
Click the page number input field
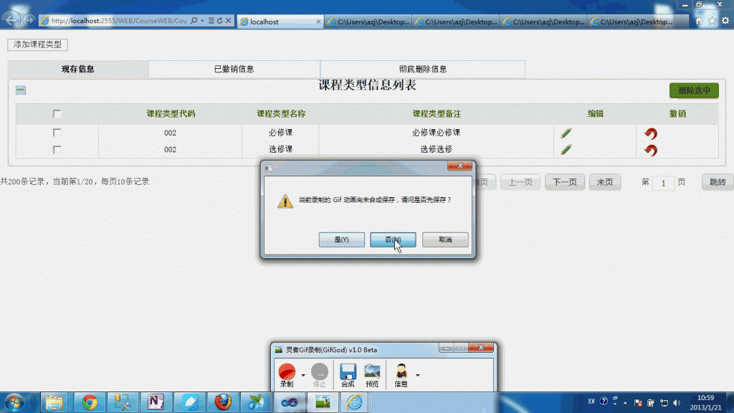click(x=663, y=182)
